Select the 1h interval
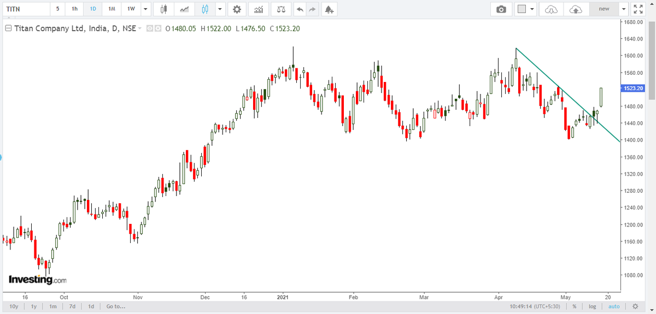 pos(75,9)
